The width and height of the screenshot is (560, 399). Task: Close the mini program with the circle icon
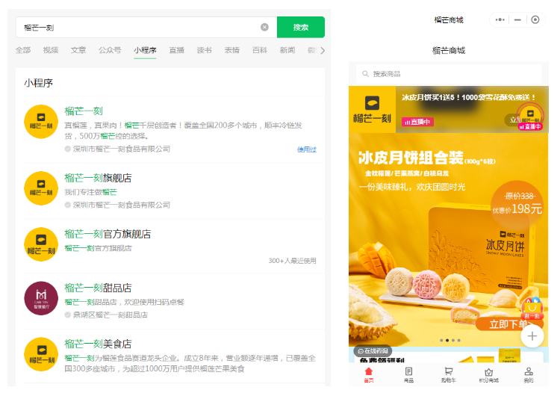(535, 20)
